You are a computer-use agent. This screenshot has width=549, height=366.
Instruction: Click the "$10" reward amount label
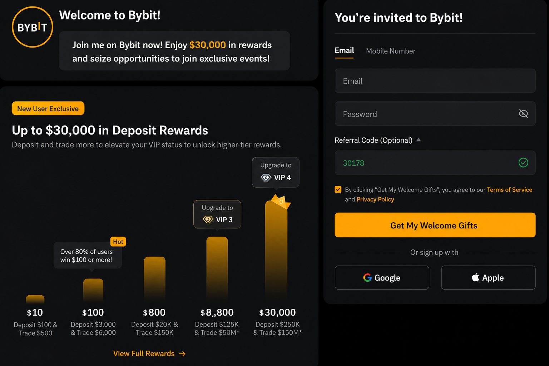pos(35,313)
